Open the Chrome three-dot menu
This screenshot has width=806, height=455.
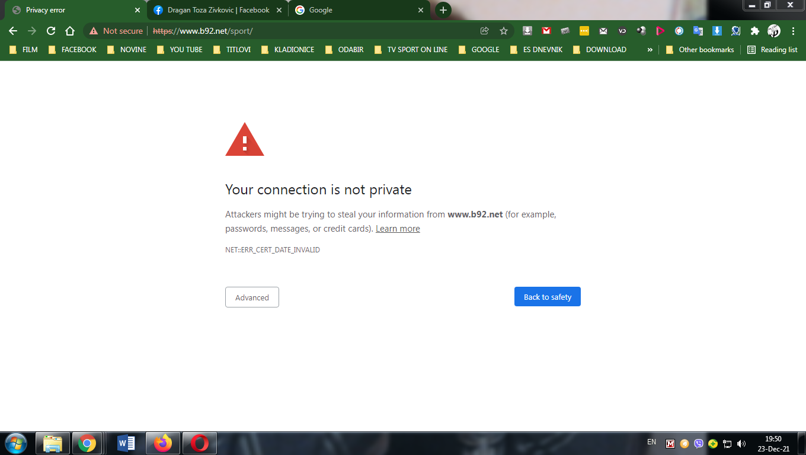click(793, 31)
